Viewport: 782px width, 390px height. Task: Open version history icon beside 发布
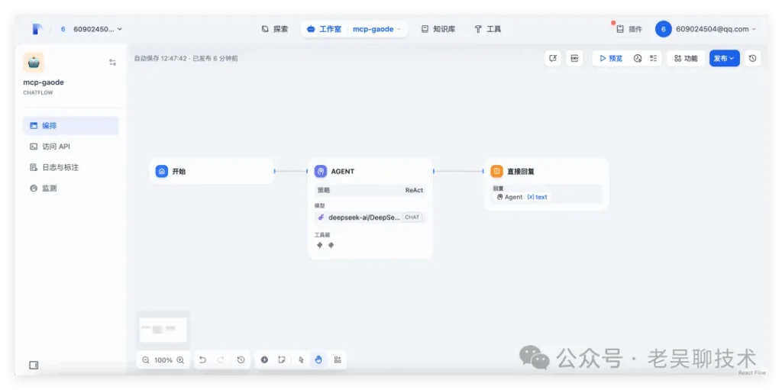tap(752, 58)
